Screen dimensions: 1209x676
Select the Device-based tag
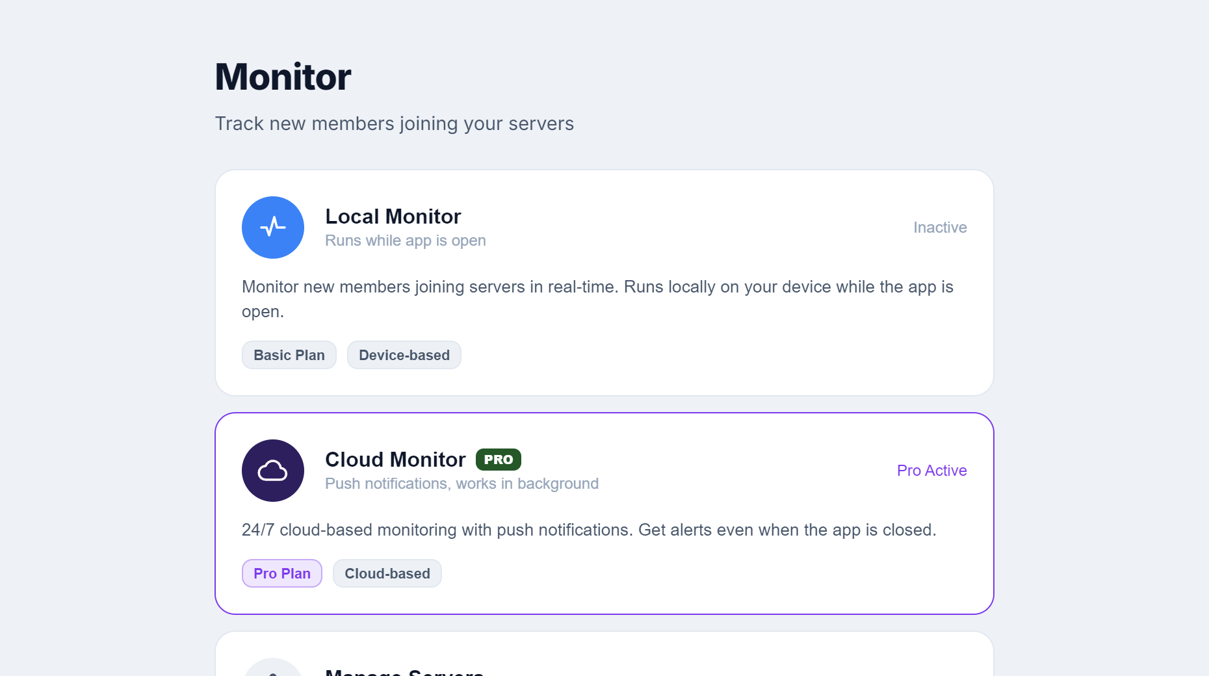pyautogui.click(x=404, y=355)
